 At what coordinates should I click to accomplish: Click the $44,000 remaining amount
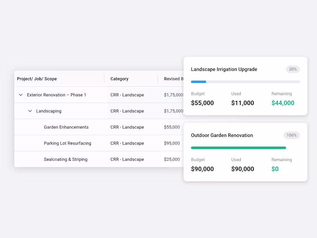click(x=283, y=103)
